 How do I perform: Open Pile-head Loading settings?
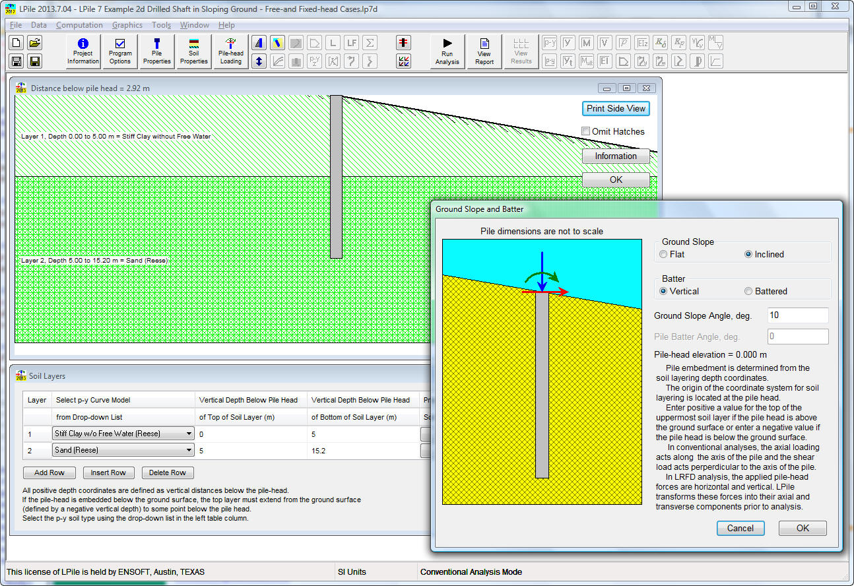(x=231, y=51)
